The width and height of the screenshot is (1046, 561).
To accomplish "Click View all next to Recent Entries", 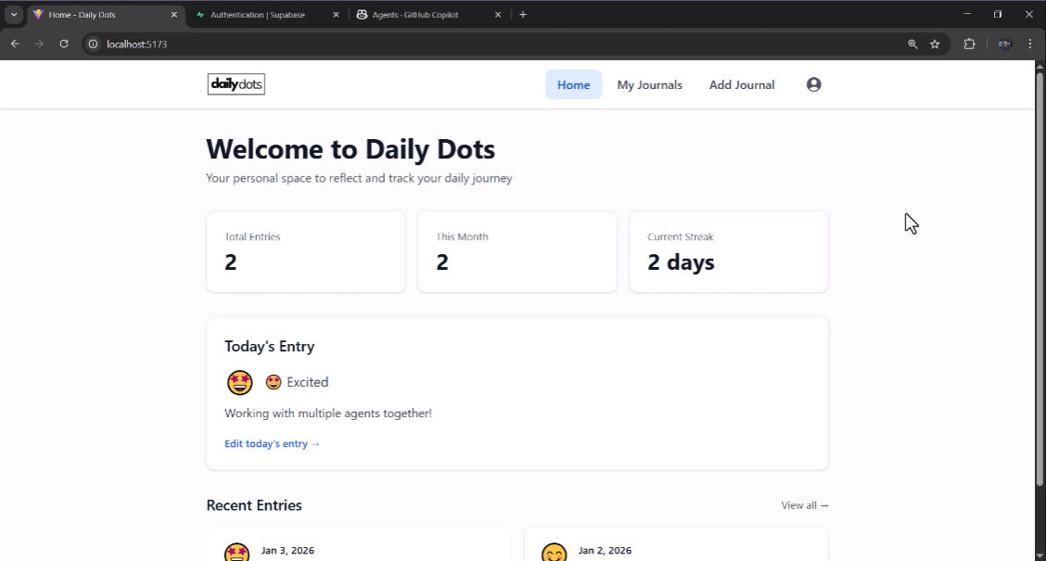I will (803, 505).
